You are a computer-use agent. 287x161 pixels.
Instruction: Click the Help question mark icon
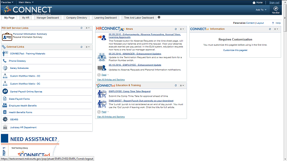pos(273,23)
